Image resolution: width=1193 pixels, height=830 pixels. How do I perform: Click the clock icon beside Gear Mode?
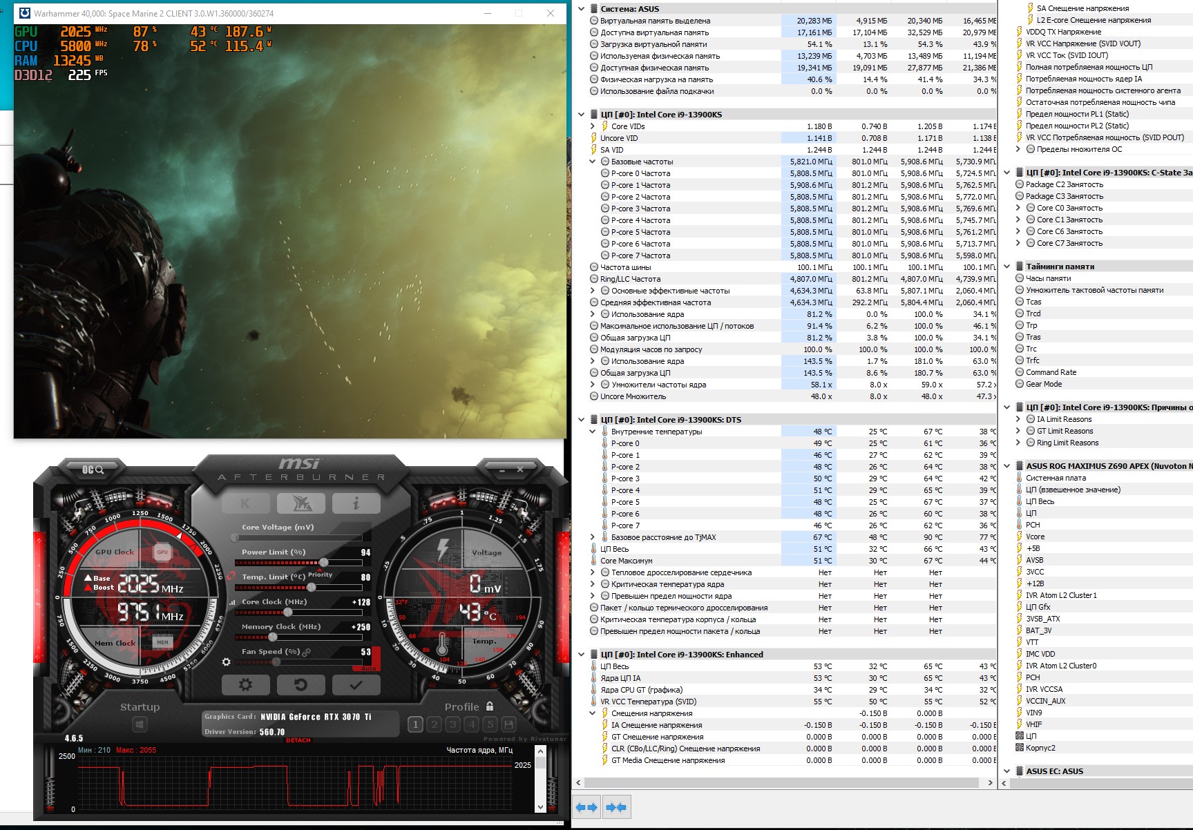tap(1020, 384)
